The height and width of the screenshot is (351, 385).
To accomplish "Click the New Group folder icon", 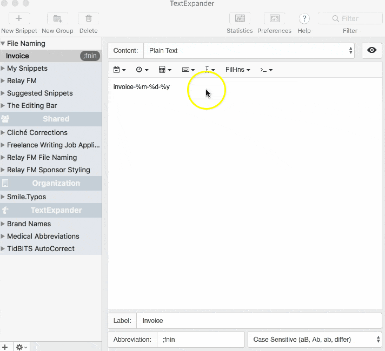I will coord(57,18).
